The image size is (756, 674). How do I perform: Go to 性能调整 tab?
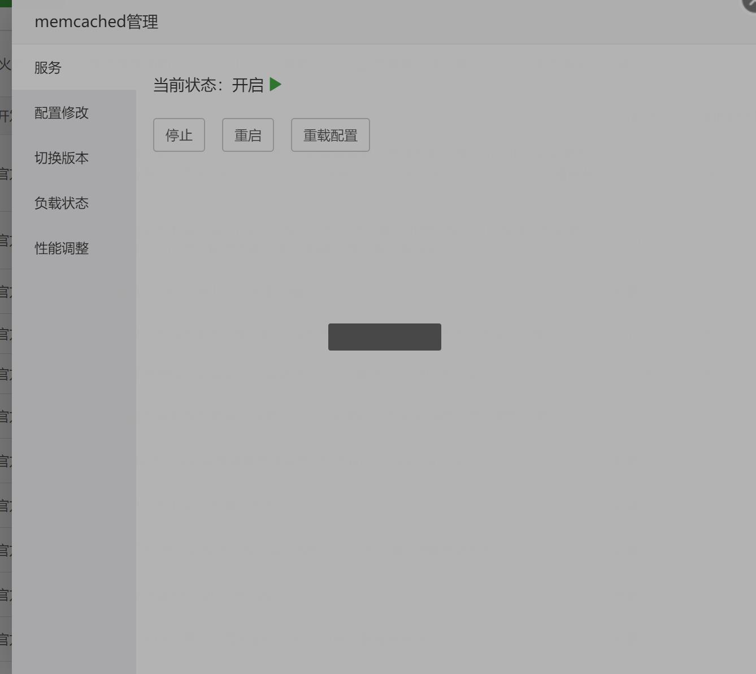[74, 248]
